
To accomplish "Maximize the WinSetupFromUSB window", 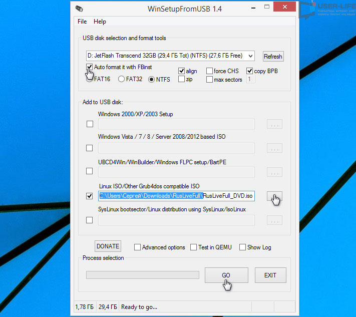I will (x=267, y=7).
